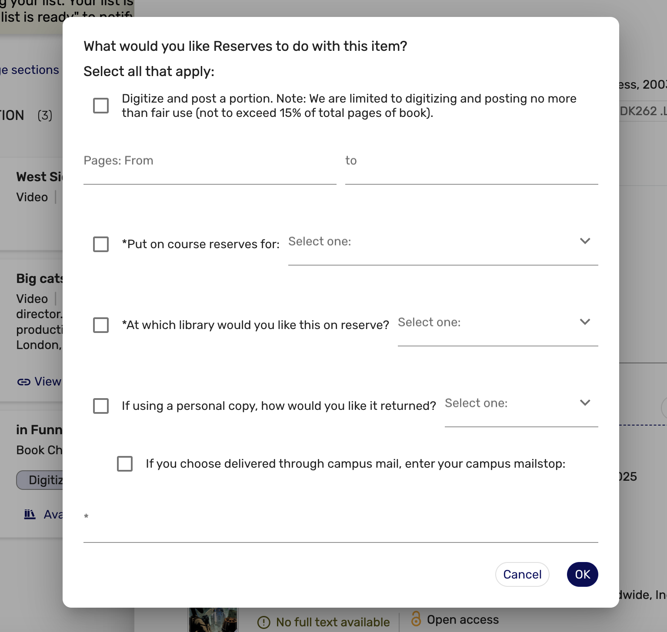Click the chevron arrow in course reserves field

click(x=585, y=241)
